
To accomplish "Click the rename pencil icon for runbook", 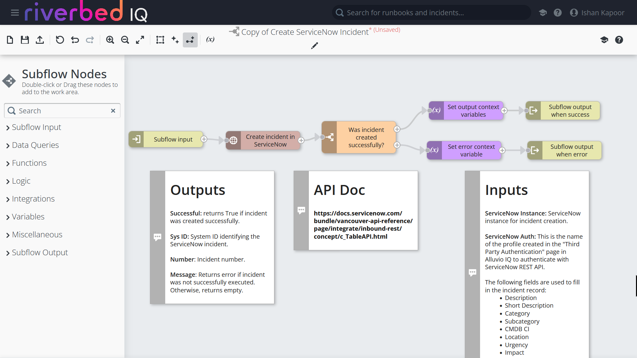I will click(x=314, y=46).
